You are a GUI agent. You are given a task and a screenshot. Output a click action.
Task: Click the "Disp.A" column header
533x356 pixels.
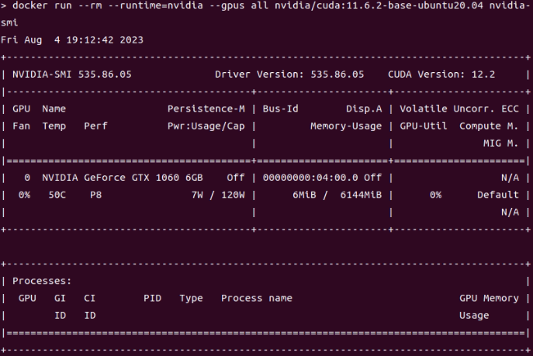[364, 109]
